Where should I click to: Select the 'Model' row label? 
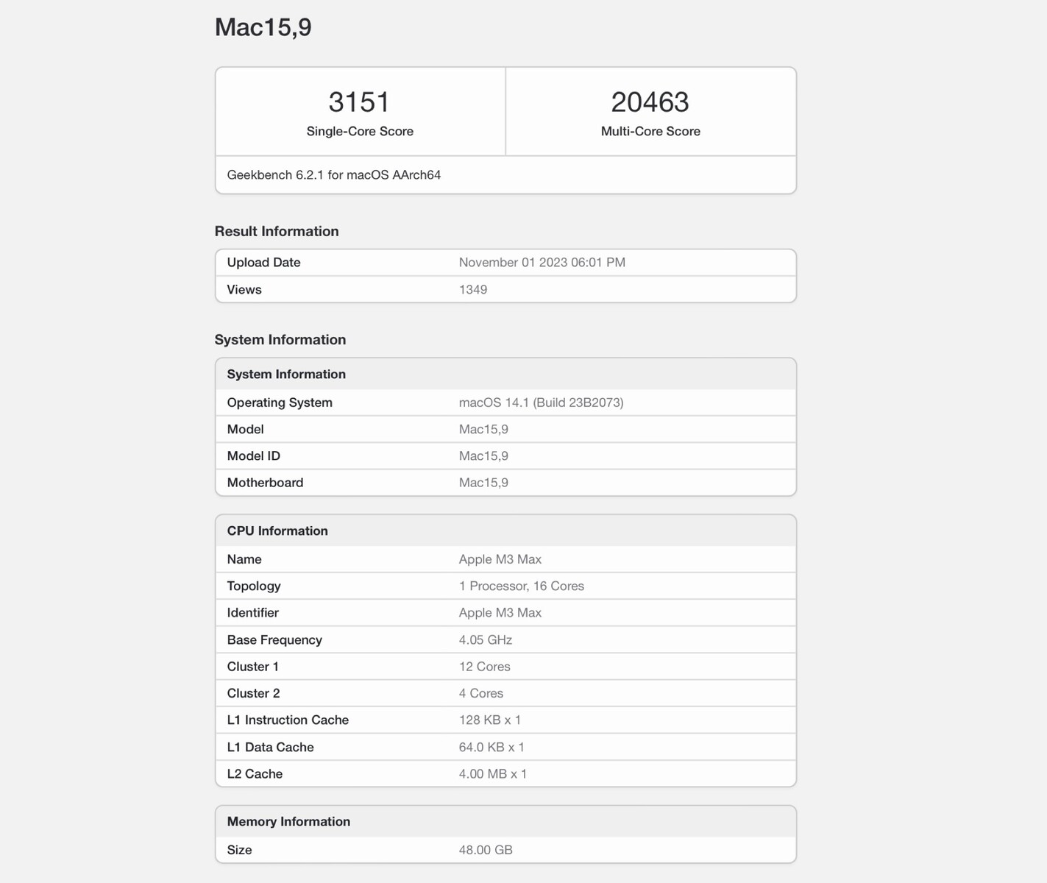point(245,429)
